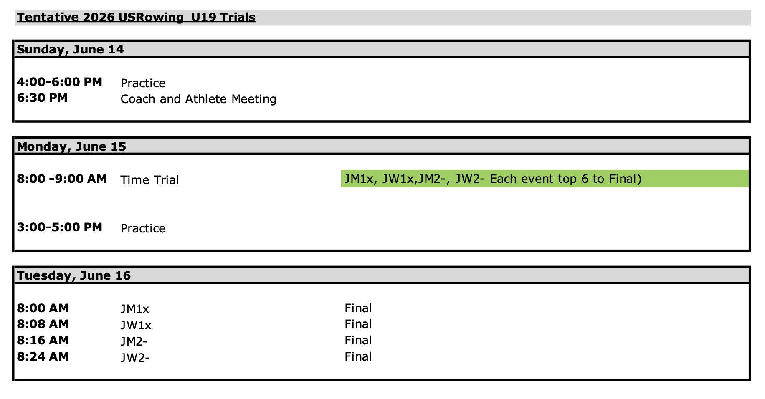The height and width of the screenshot is (399, 765).
Task: Click the 6:30 PM time entry
Action: tap(42, 98)
